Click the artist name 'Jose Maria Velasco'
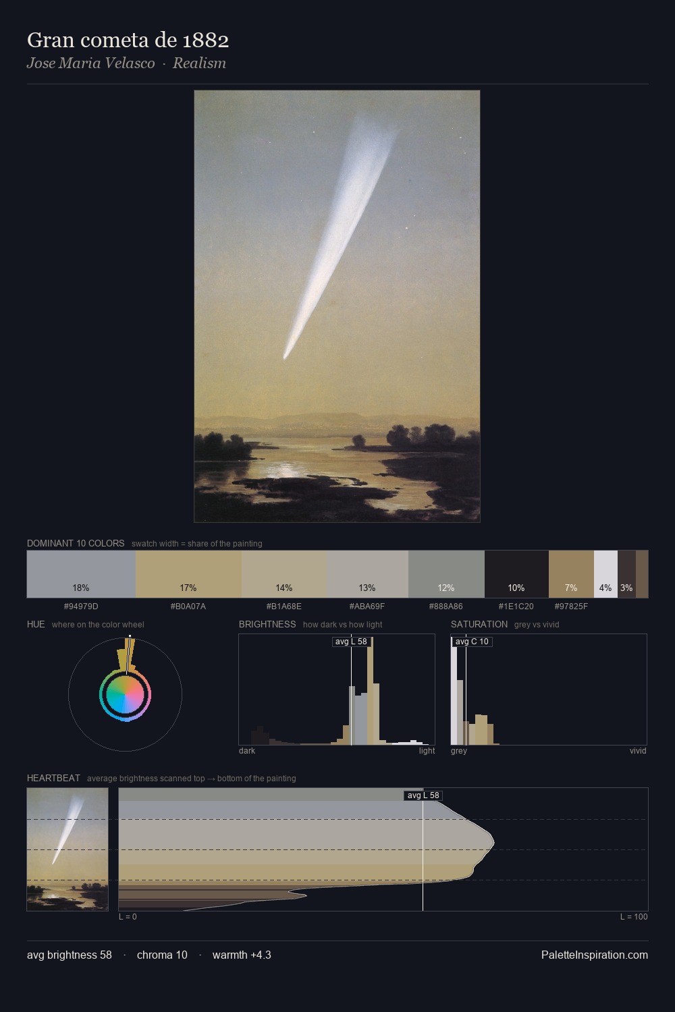This screenshot has height=1012, width=675. pos(90,63)
